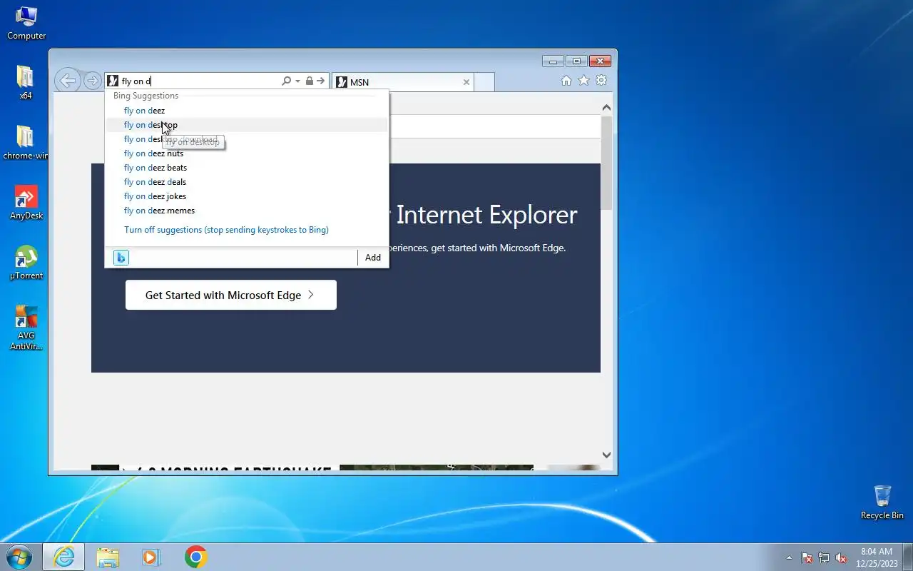Select the AnyDesk desktop shortcut

tap(26, 202)
